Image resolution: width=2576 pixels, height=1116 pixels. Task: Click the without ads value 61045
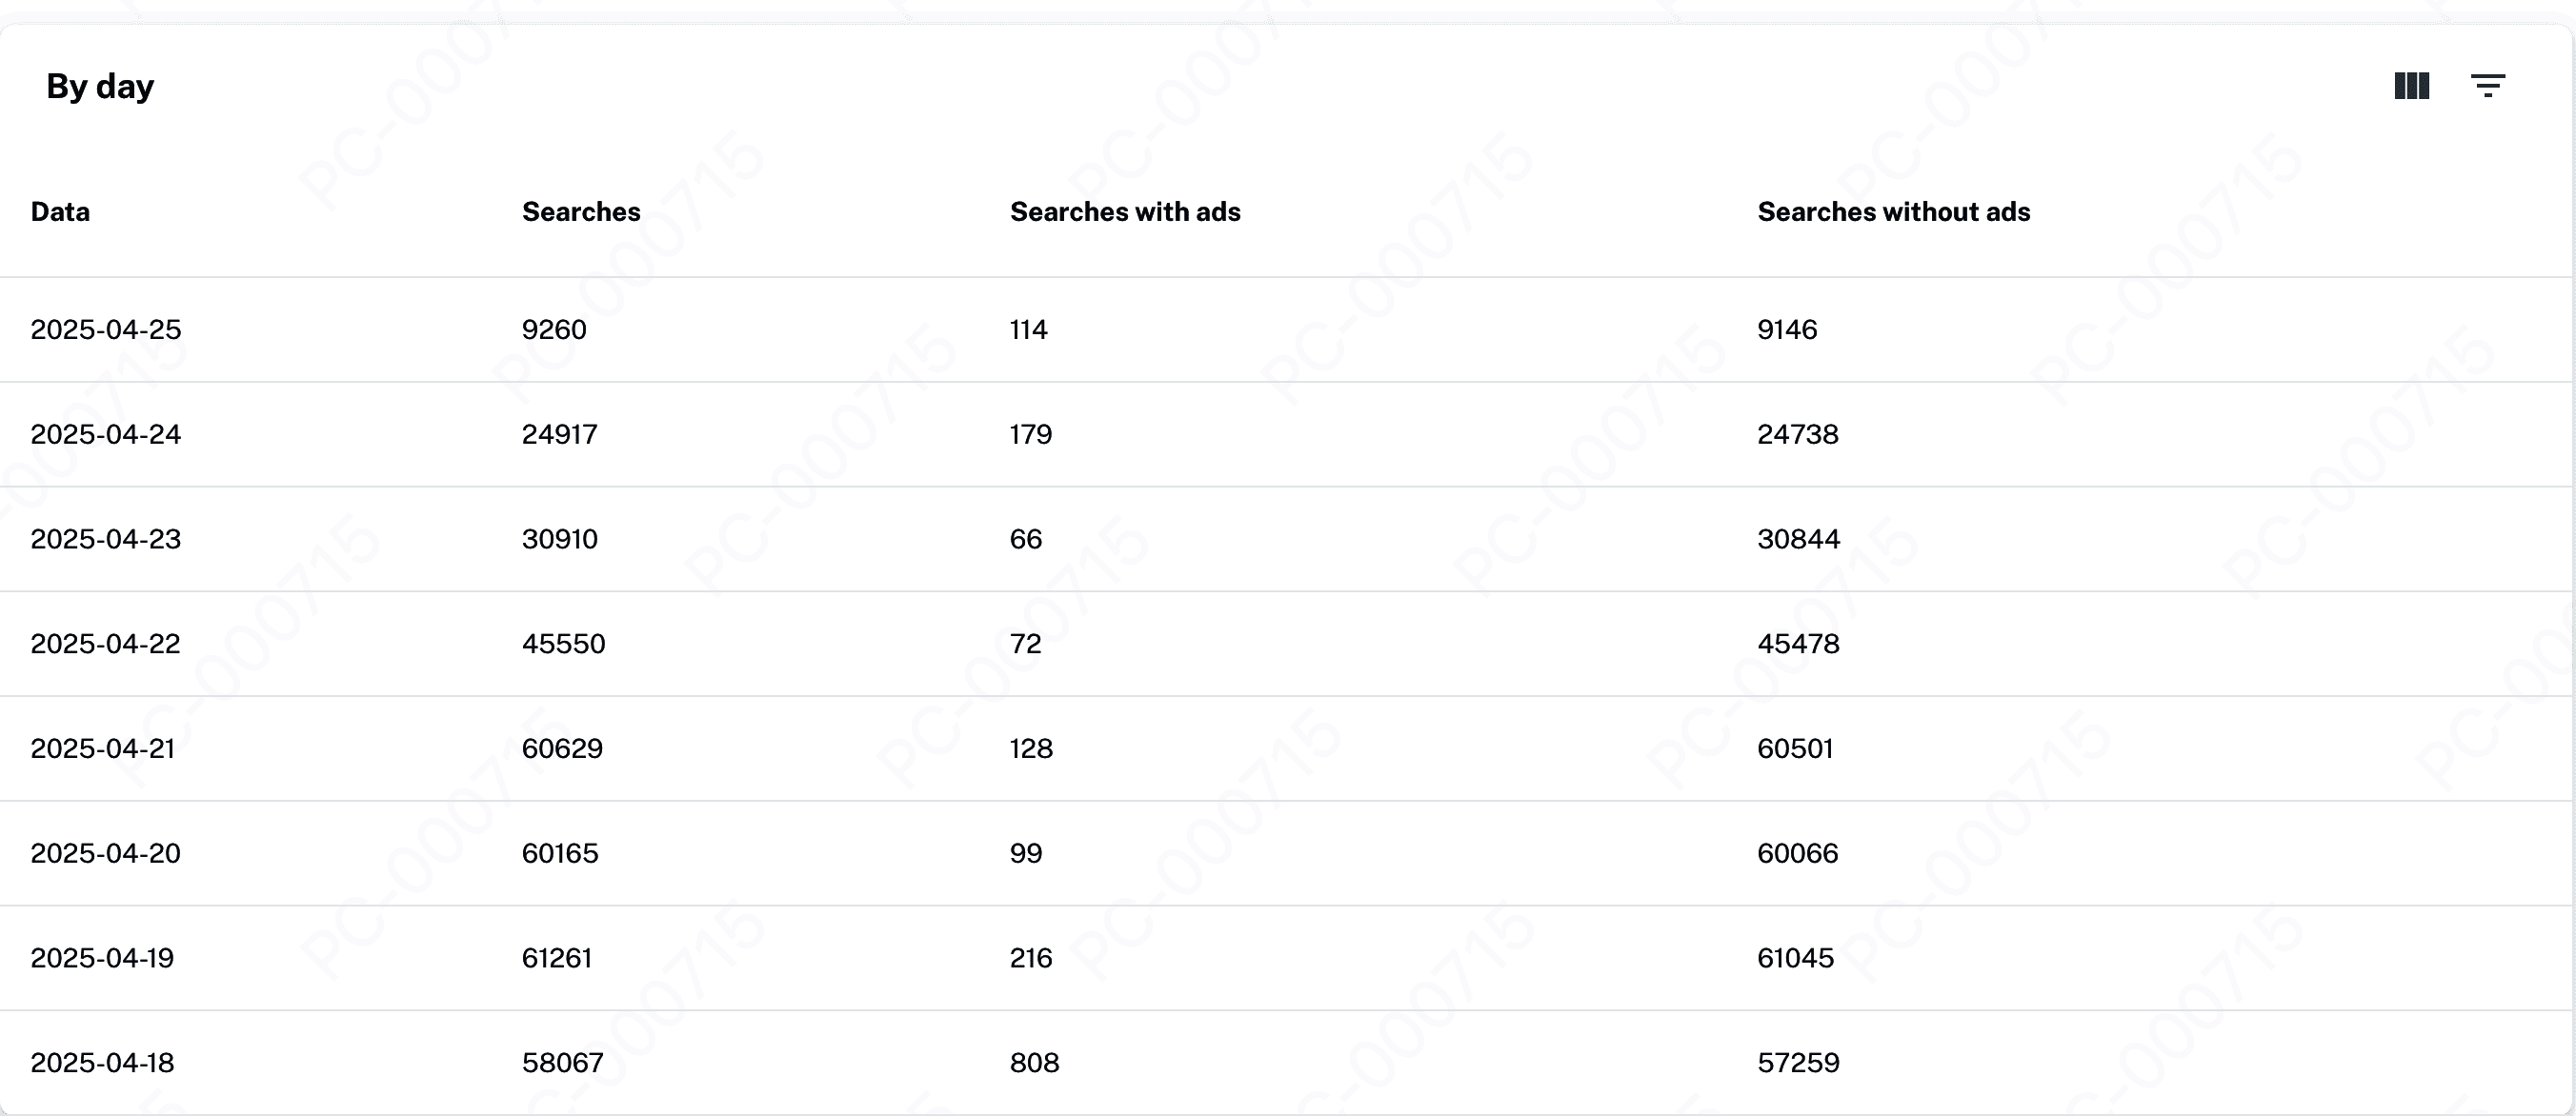[x=1795, y=958]
